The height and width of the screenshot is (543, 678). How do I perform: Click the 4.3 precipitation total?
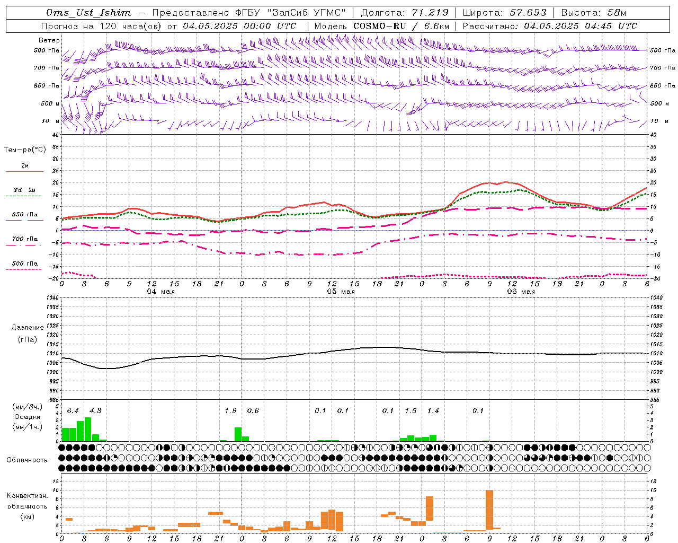(95, 411)
